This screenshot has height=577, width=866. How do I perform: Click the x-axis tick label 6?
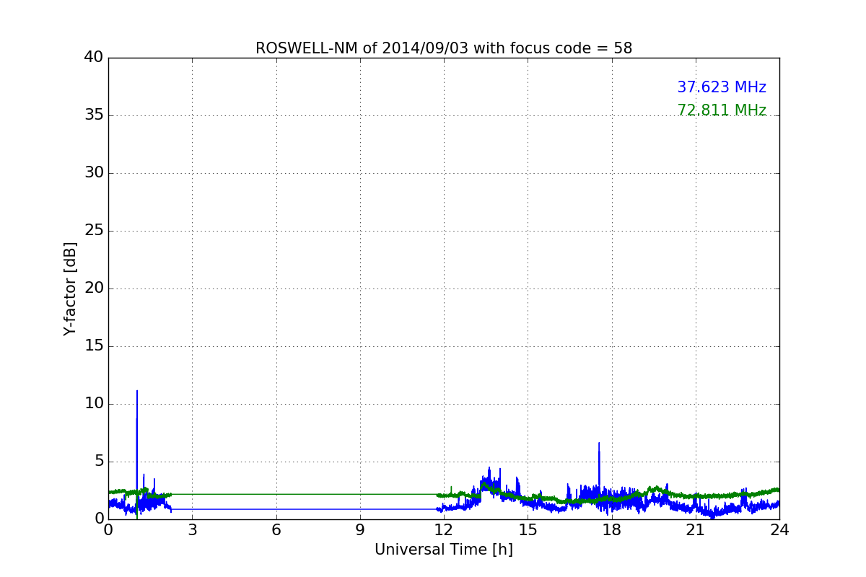click(276, 529)
